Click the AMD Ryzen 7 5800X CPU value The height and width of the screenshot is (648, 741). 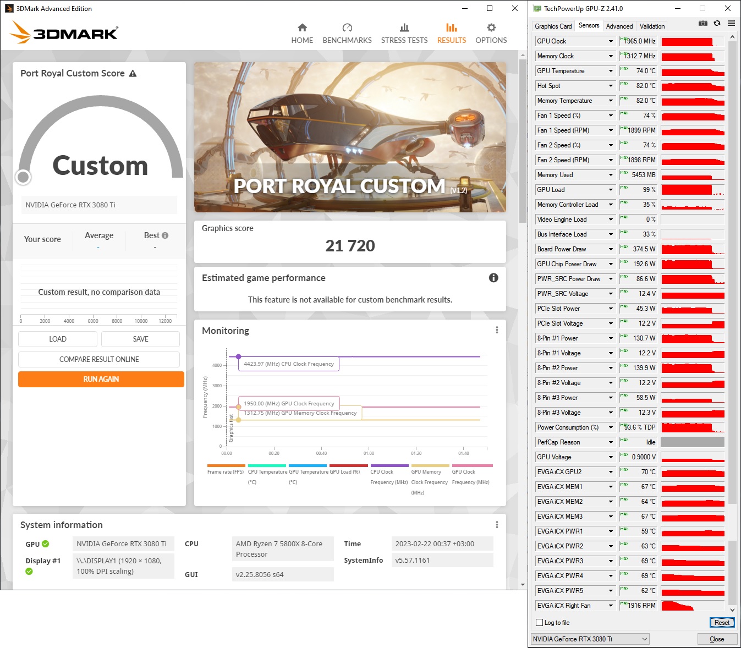pos(282,549)
